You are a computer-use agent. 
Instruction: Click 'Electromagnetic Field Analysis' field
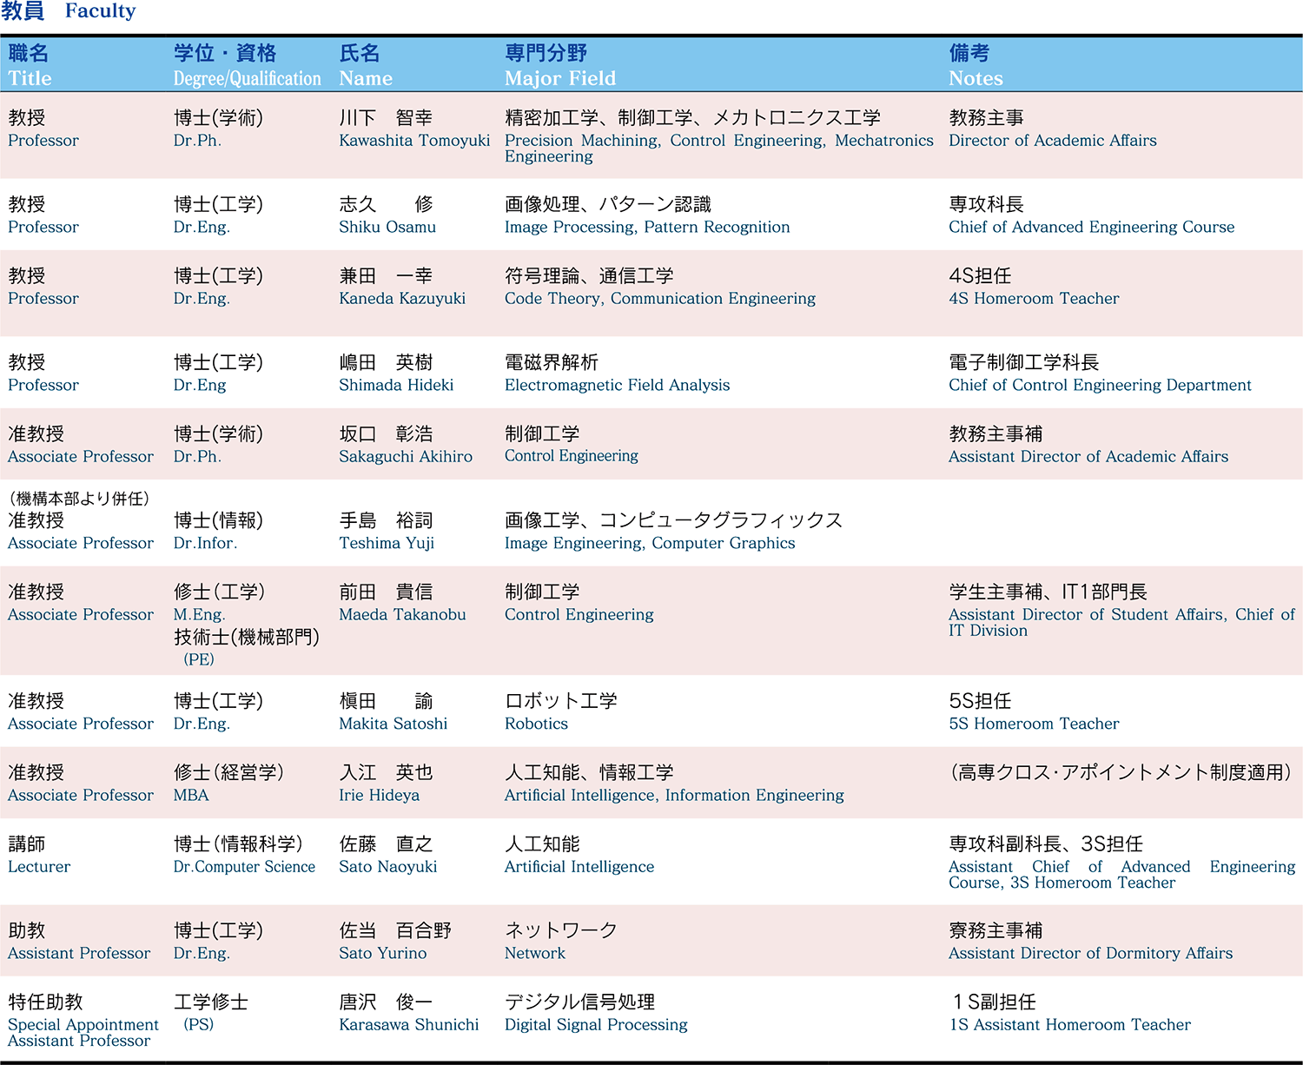coord(618,386)
